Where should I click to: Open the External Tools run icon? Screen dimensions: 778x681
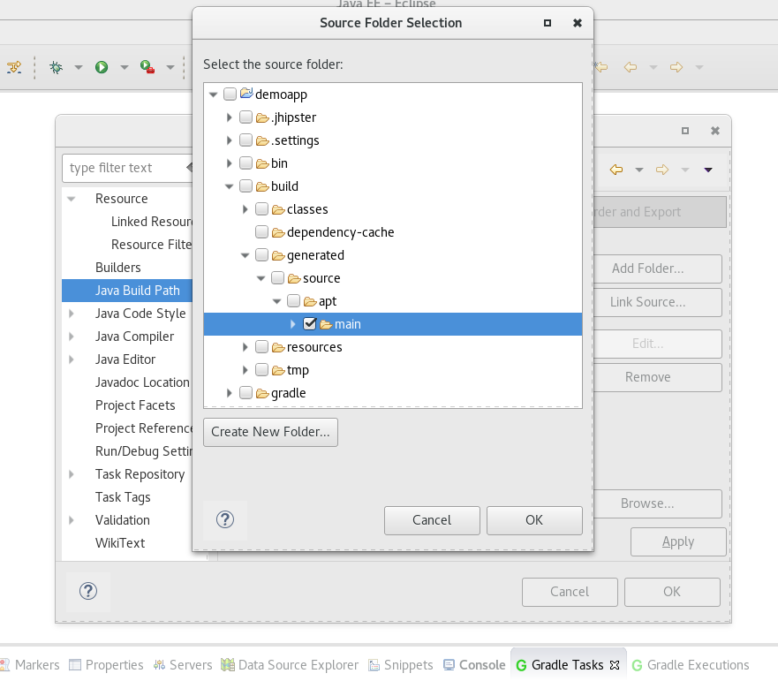point(146,68)
